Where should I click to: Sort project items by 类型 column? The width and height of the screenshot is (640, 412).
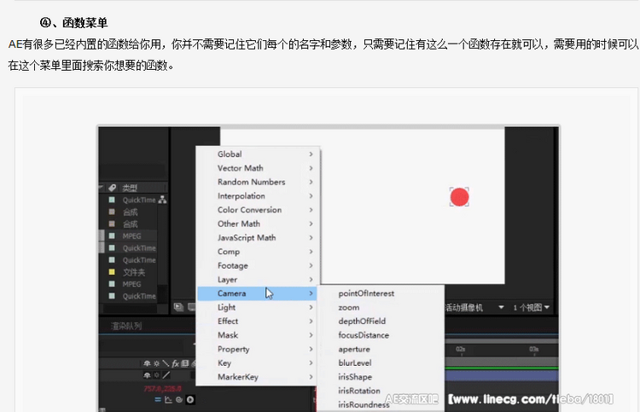[x=130, y=188]
